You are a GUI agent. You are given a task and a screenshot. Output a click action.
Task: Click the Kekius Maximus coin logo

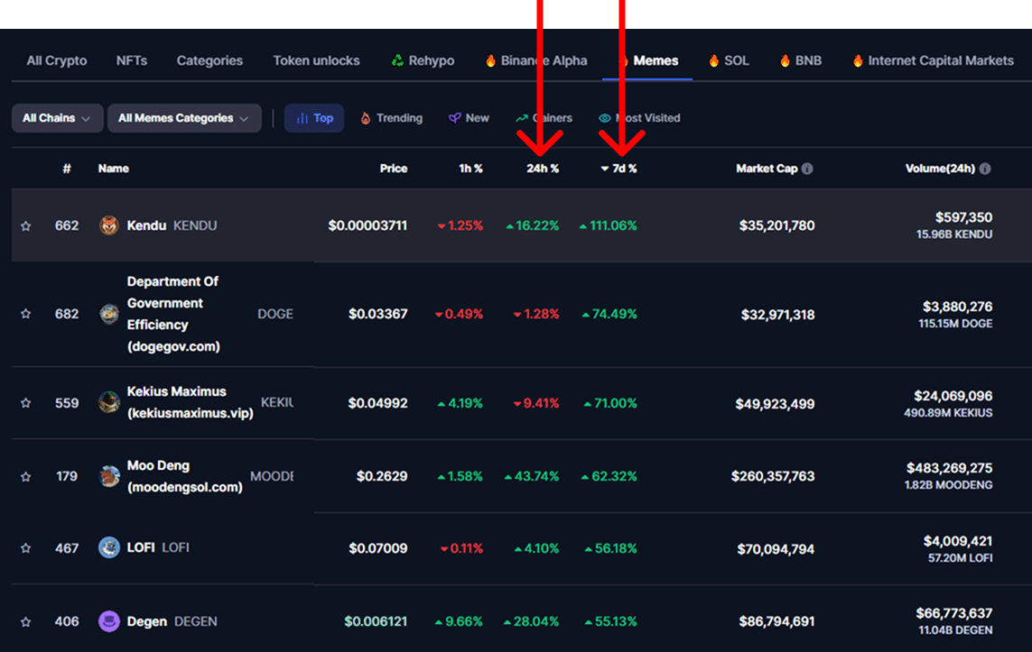click(x=108, y=402)
